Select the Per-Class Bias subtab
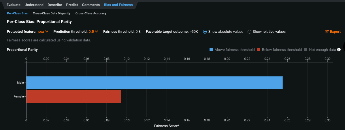 pos(17,13)
